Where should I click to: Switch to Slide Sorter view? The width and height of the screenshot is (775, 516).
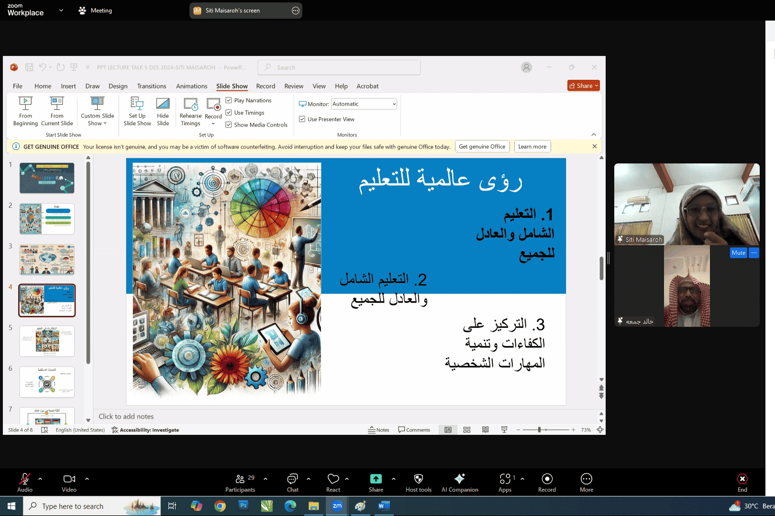coord(467,430)
